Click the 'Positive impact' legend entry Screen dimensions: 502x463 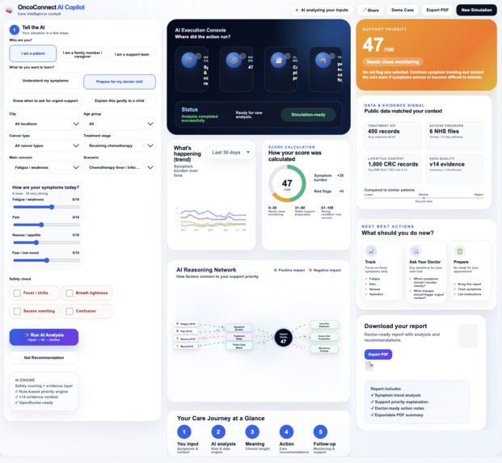(289, 271)
